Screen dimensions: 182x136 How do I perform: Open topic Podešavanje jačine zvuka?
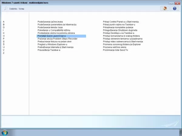(x=50, y=22)
